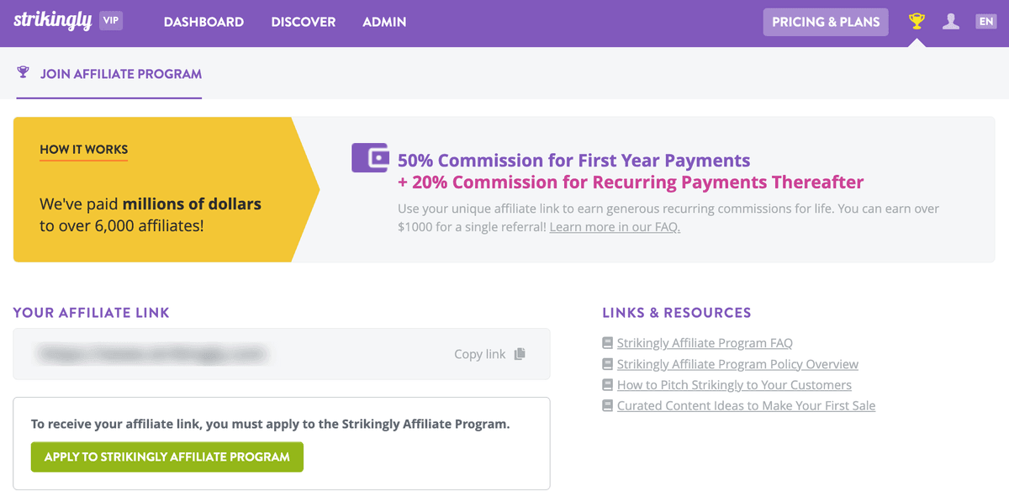Click book icon beside Curated Content Ideas
Screen dimensions: 1009x502
[x=607, y=405]
